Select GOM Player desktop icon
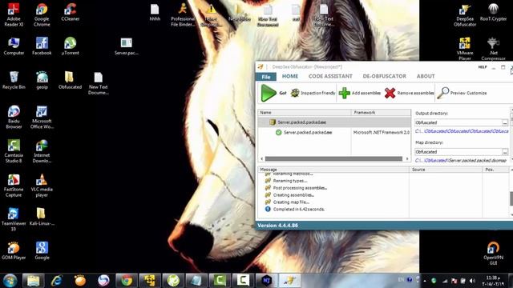Screen dimensions: 513x288 14,250
